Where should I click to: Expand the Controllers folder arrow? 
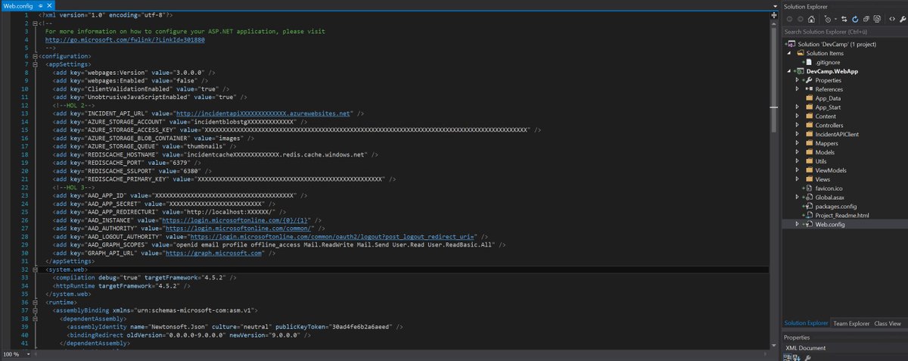tap(798, 126)
